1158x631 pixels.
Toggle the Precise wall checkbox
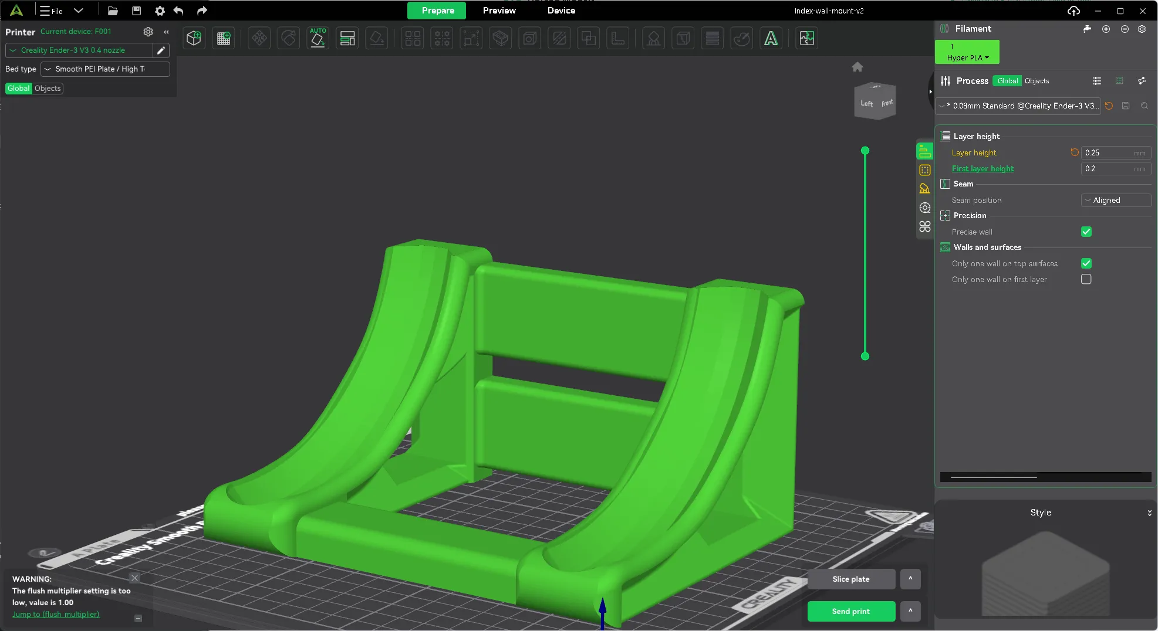[1086, 232]
